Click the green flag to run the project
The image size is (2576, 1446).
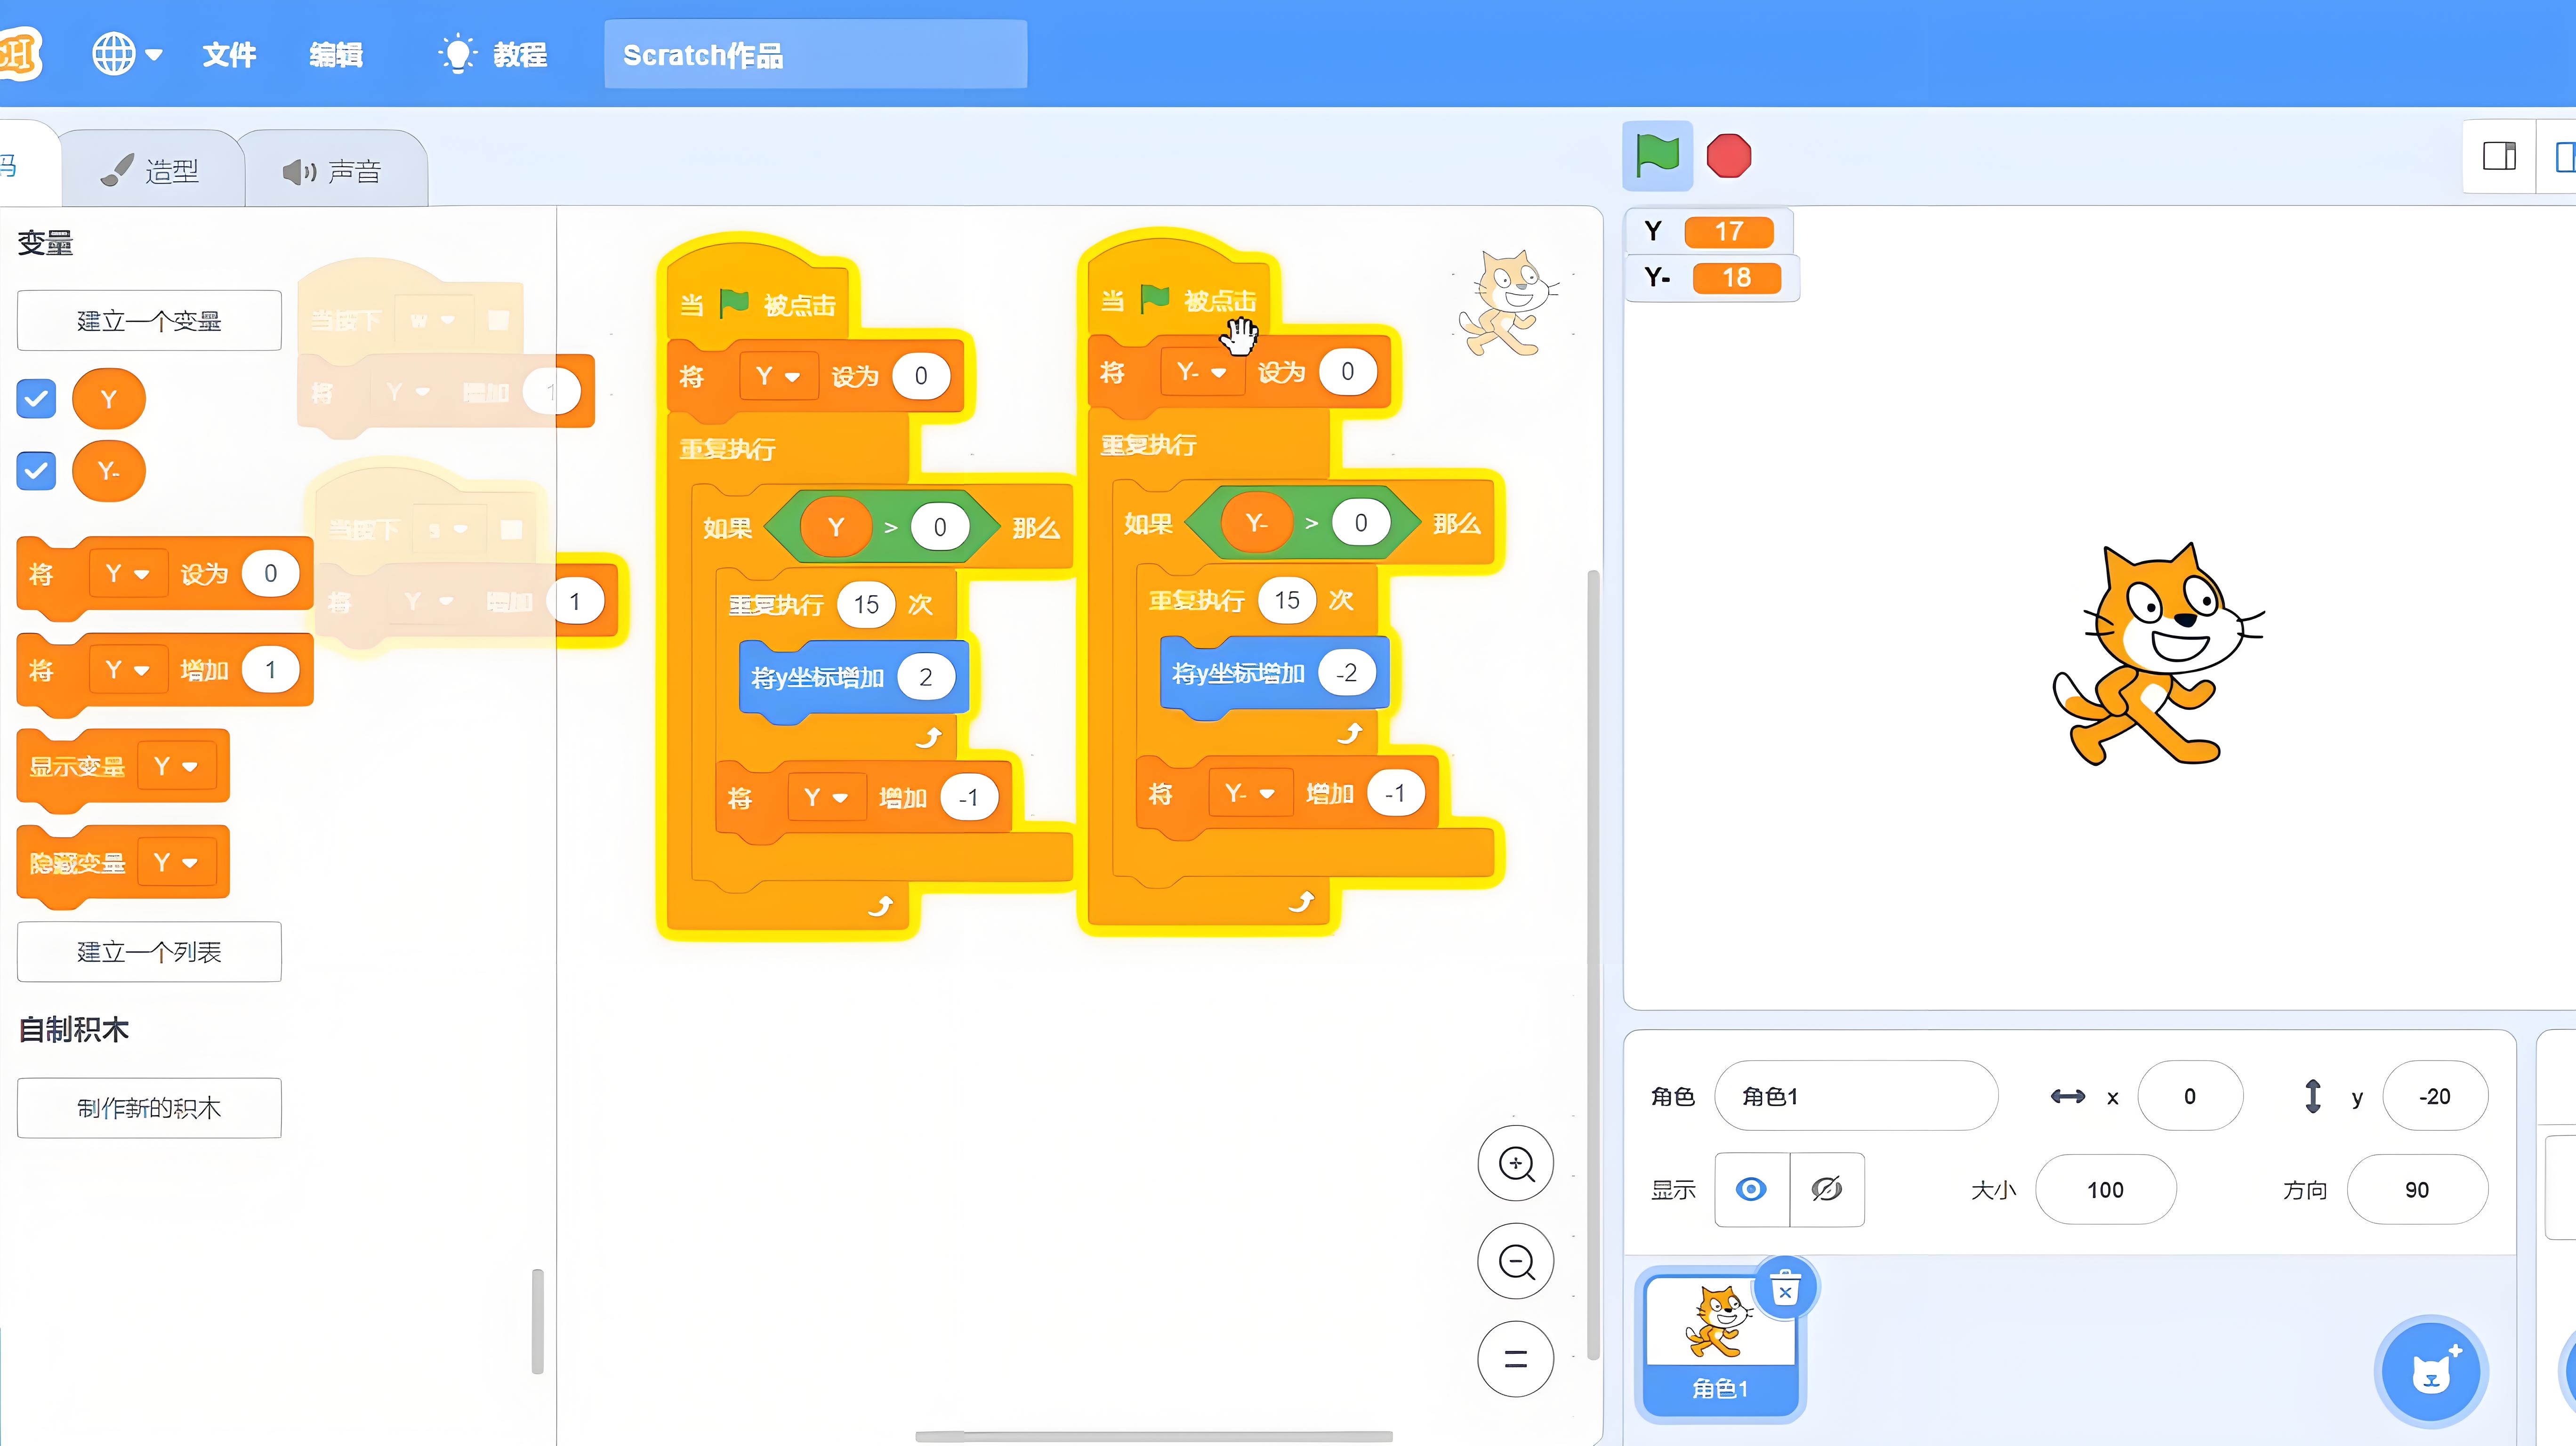1657,156
